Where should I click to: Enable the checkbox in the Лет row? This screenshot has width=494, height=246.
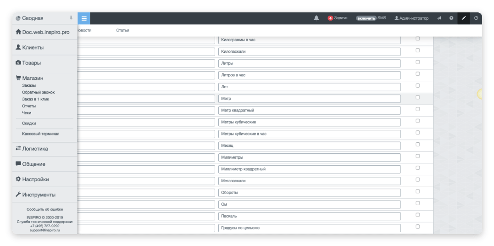(x=418, y=85)
